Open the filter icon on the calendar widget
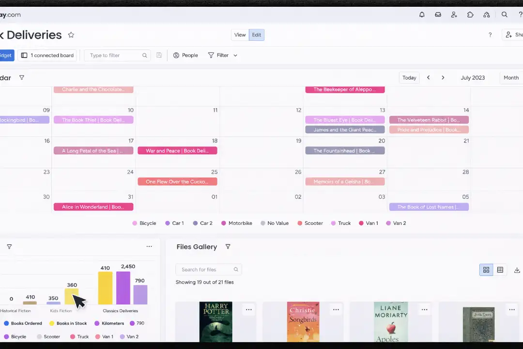The width and height of the screenshot is (523, 349). [21, 78]
